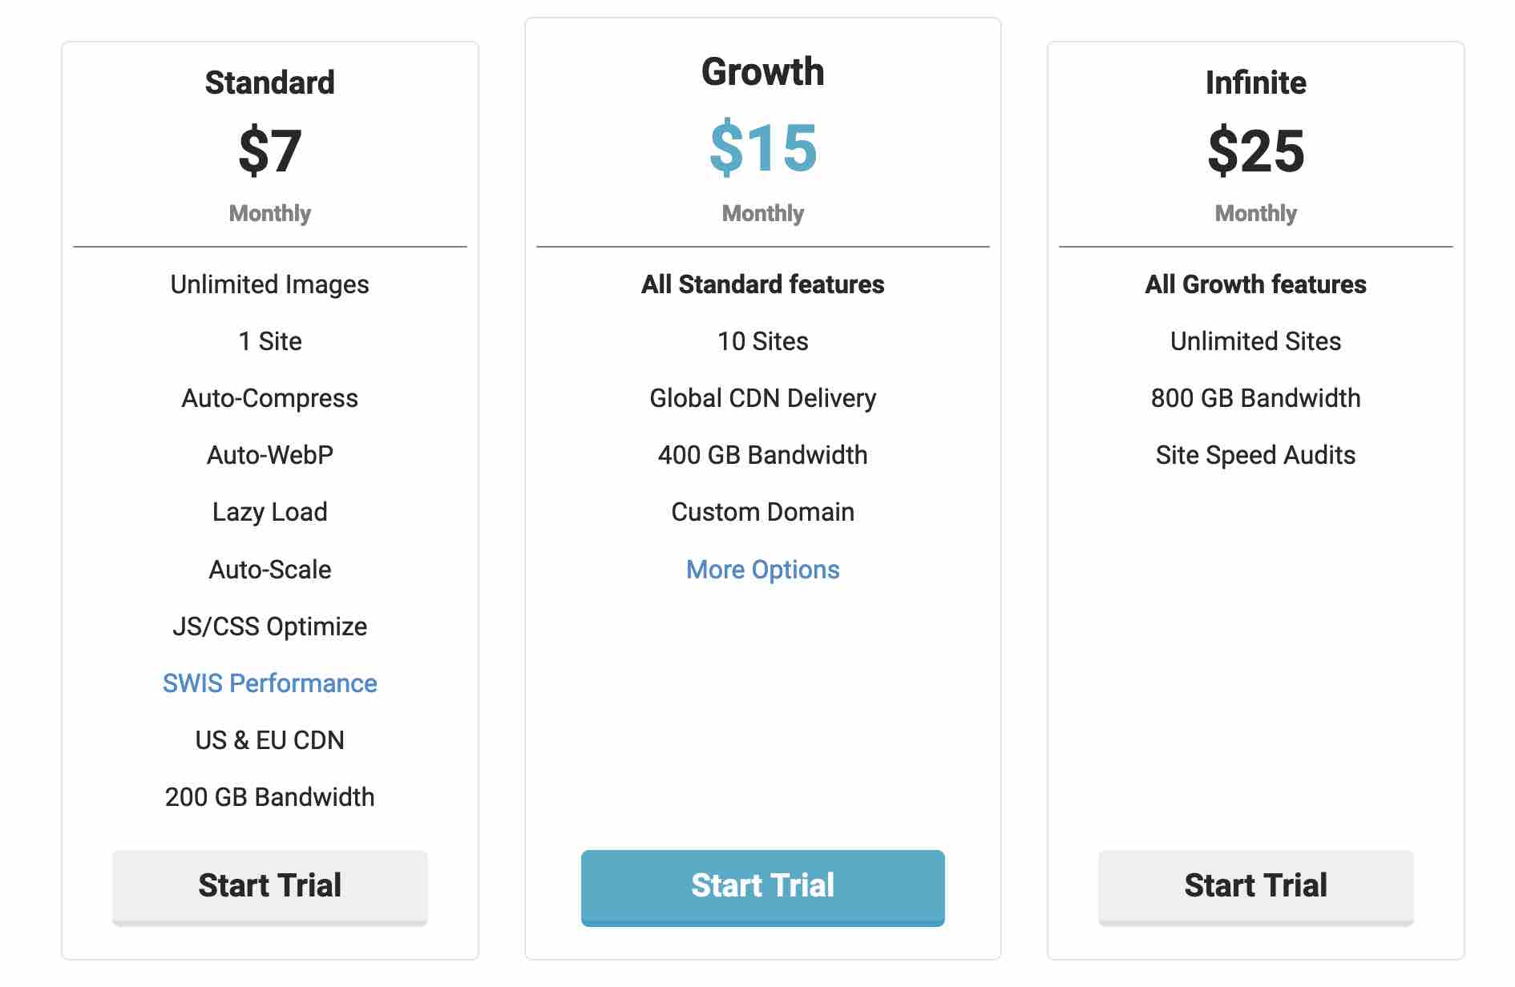1515x987 pixels.
Task: Select All Standard features text
Action: tap(762, 284)
